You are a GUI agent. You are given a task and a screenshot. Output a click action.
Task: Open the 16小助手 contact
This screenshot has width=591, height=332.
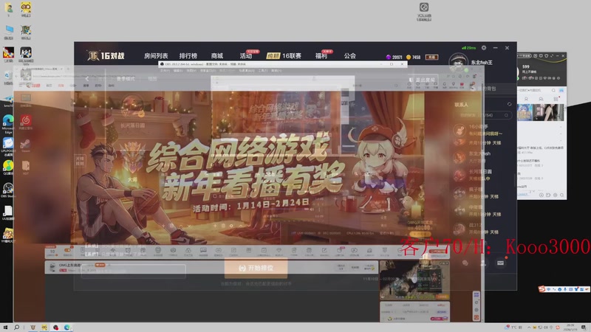point(484,130)
